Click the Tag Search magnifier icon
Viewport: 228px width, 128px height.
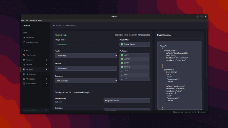coord(24,55)
